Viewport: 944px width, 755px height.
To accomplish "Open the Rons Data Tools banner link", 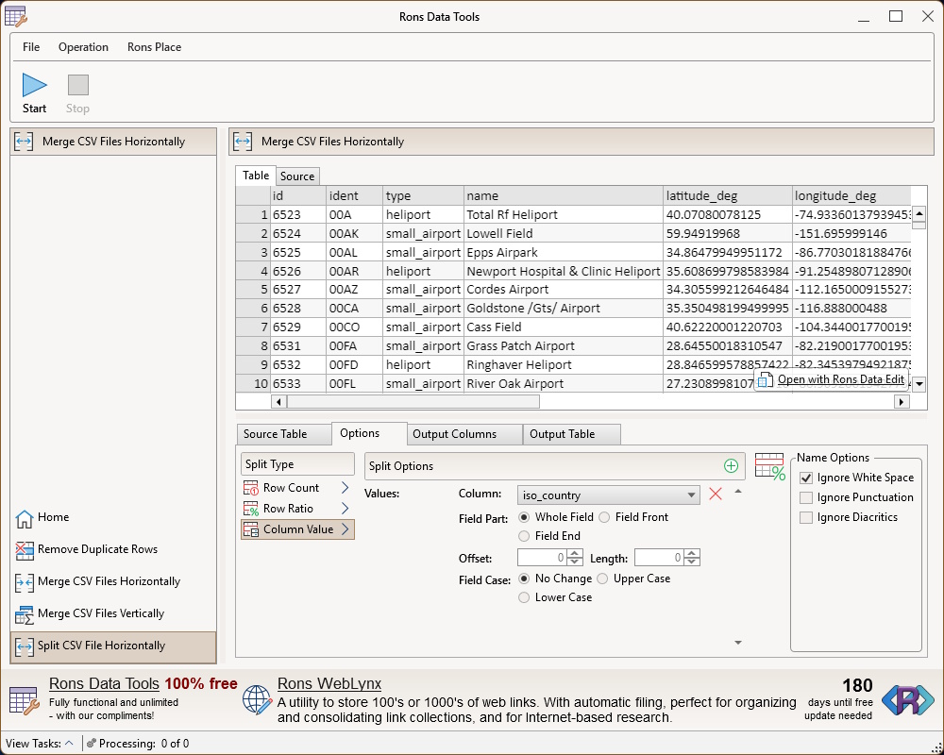I will click(x=104, y=684).
